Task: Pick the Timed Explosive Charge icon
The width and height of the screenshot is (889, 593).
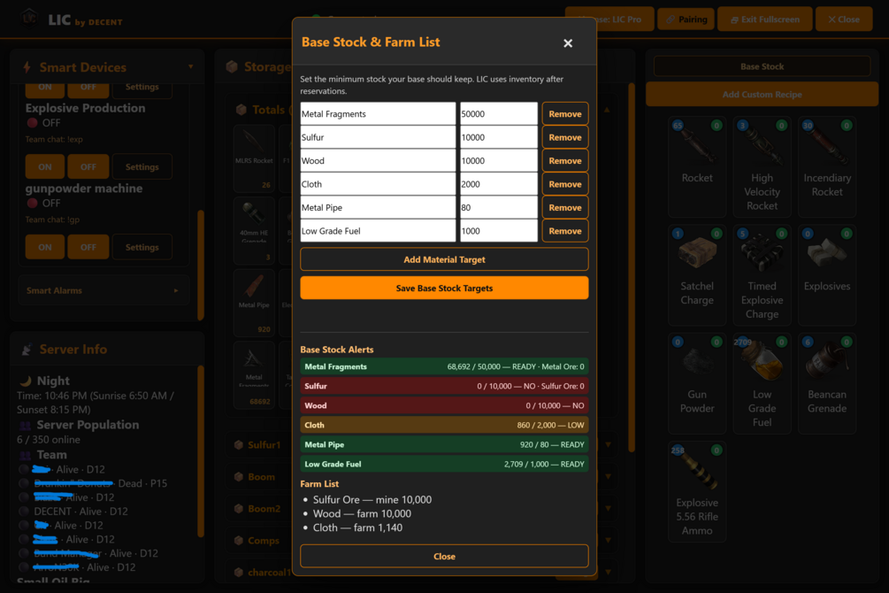Action: pyautogui.click(x=762, y=253)
